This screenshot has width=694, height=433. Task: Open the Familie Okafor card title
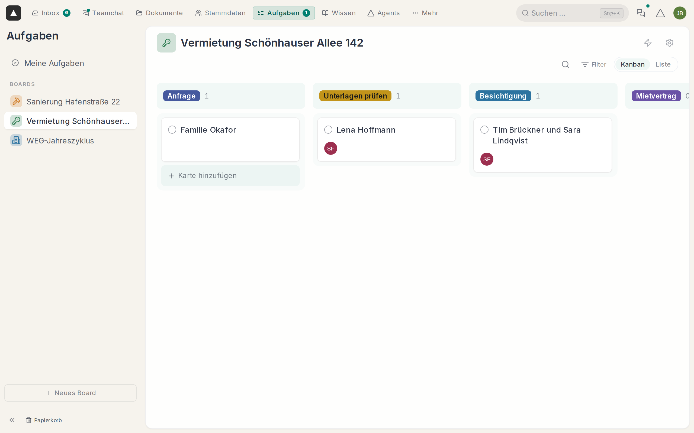coord(208,130)
